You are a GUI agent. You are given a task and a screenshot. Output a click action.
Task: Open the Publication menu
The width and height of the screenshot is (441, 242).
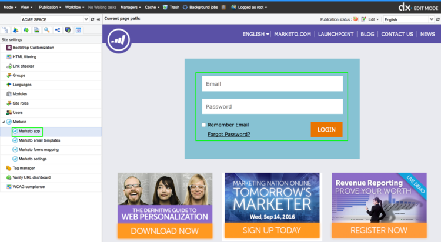(50, 7)
